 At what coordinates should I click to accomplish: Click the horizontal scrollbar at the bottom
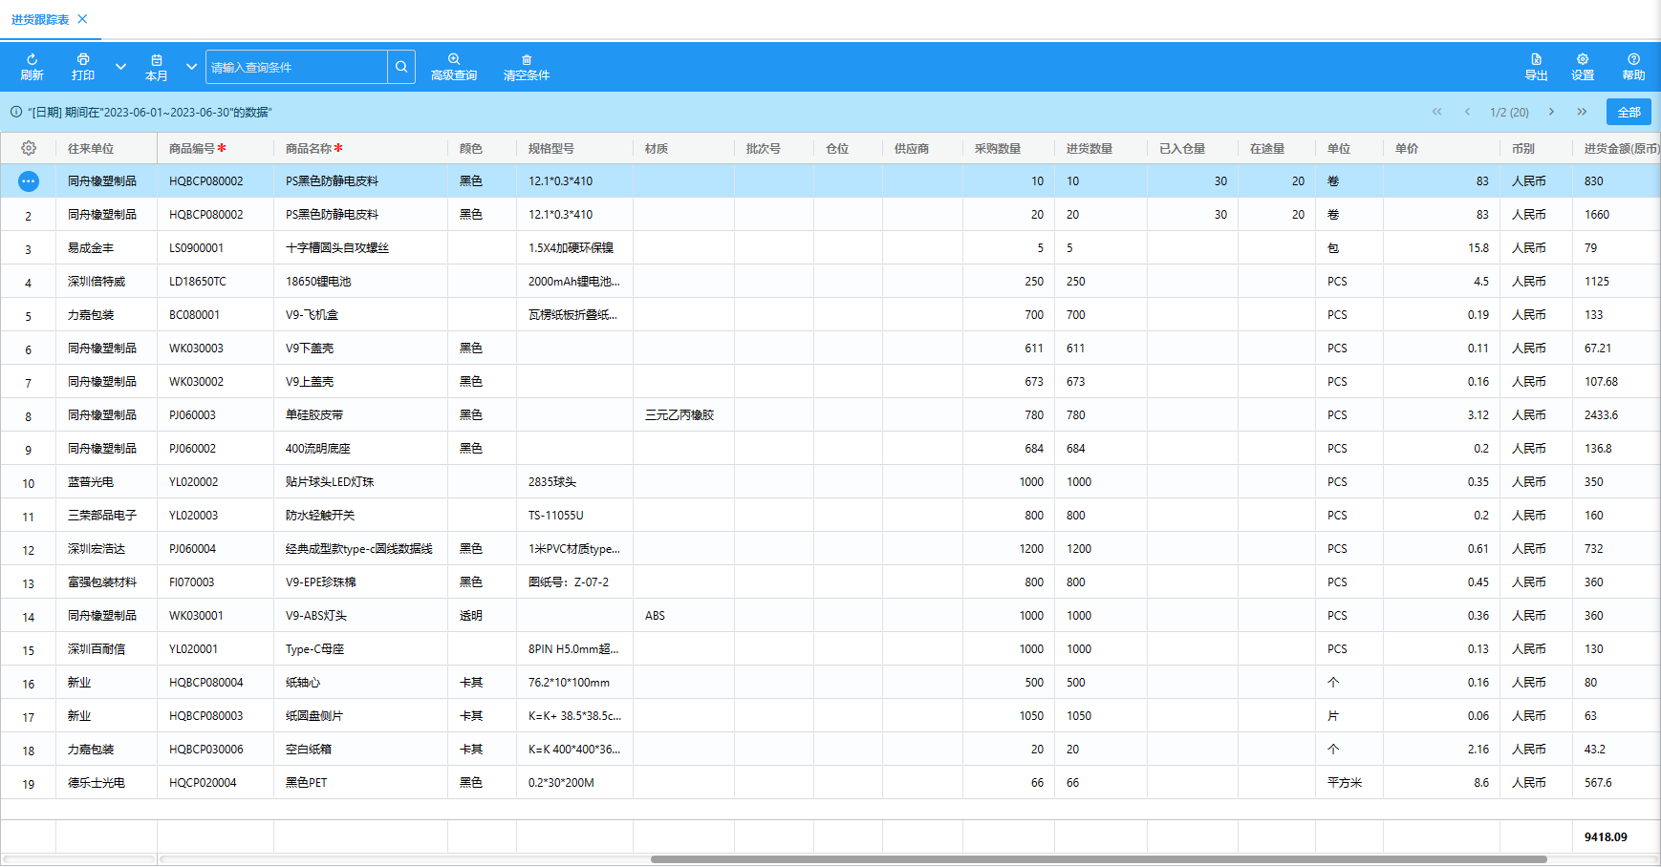[x=1098, y=859]
